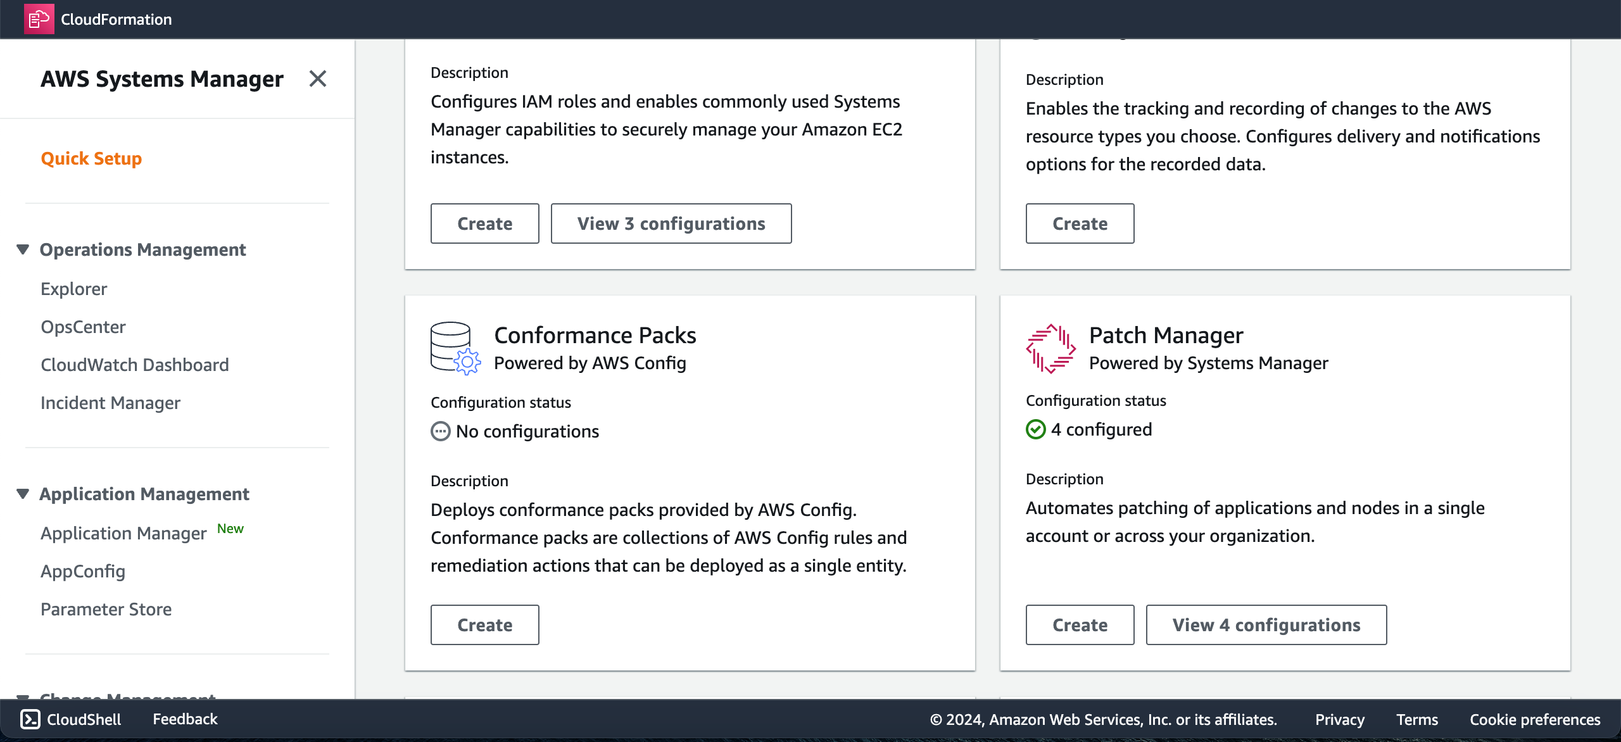Screen dimensions: 1621x742
Task: Open Cookie preferences in footer
Action: click(1535, 720)
